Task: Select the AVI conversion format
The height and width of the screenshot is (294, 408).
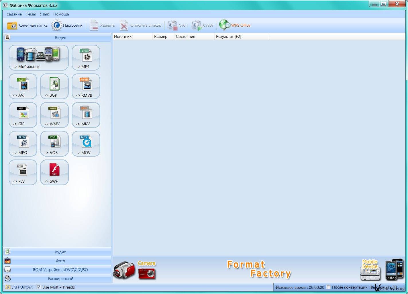Action: click(x=23, y=86)
